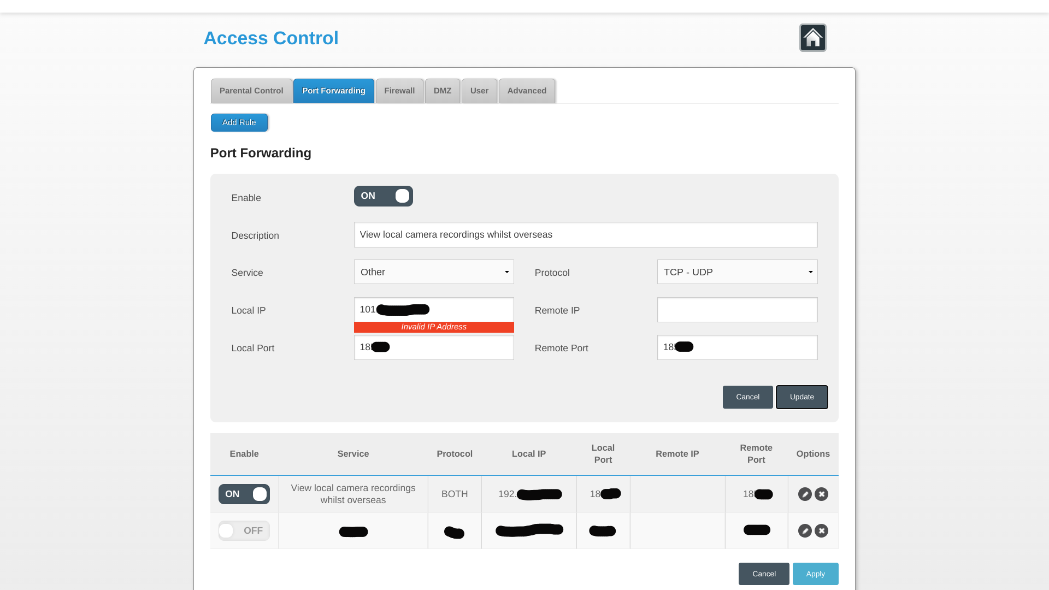Enable the second rule's OFF toggle
The width and height of the screenshot is (1049, 590).
(x=244, y=531)
